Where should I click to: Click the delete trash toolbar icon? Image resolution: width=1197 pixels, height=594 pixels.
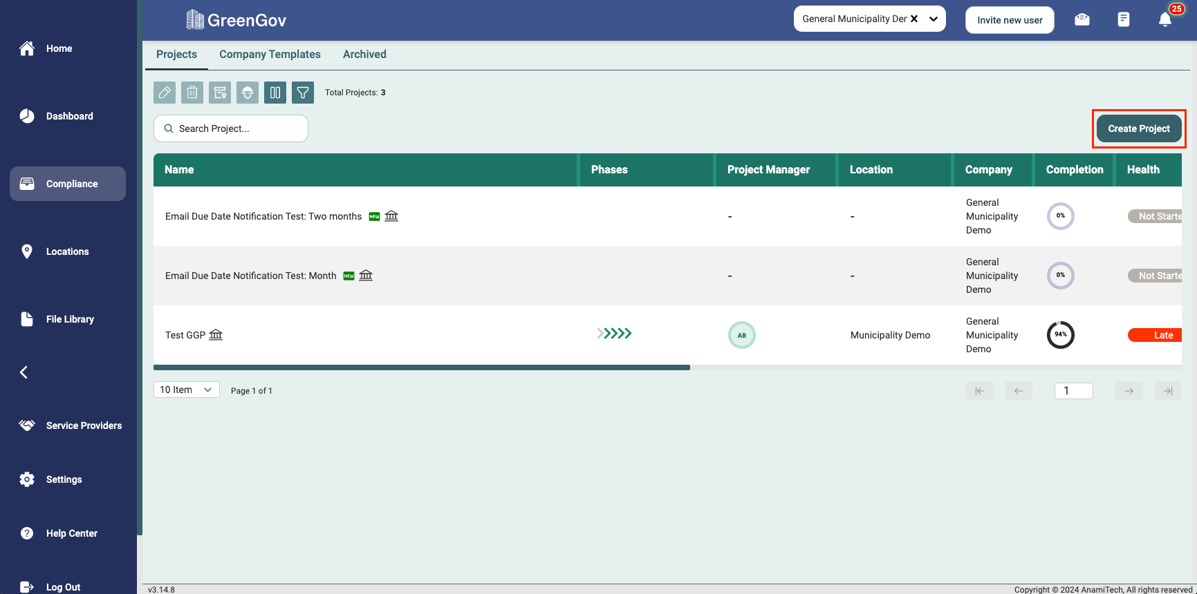192,93
